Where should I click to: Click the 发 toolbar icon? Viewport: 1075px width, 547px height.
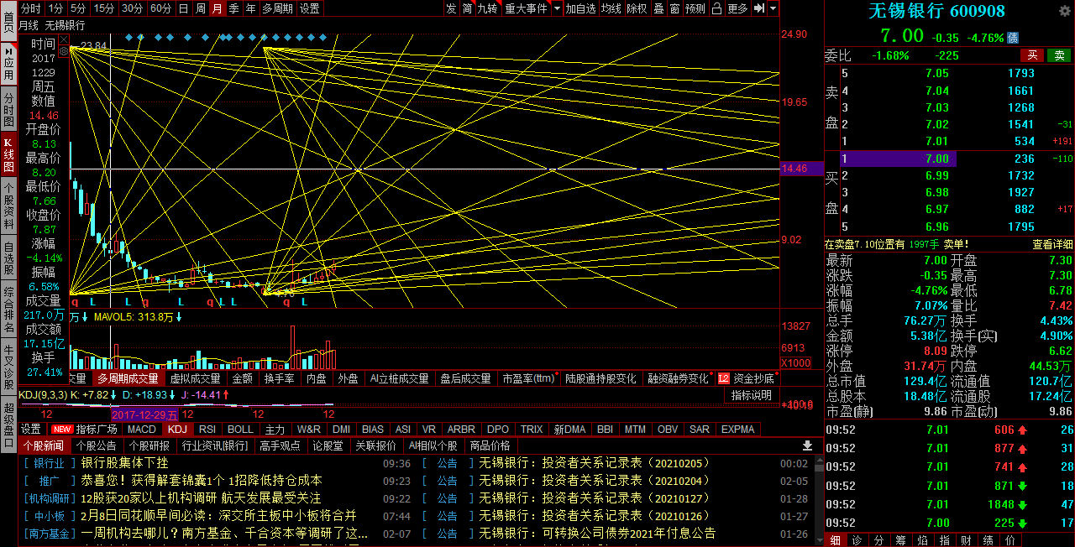pos(452,8)
